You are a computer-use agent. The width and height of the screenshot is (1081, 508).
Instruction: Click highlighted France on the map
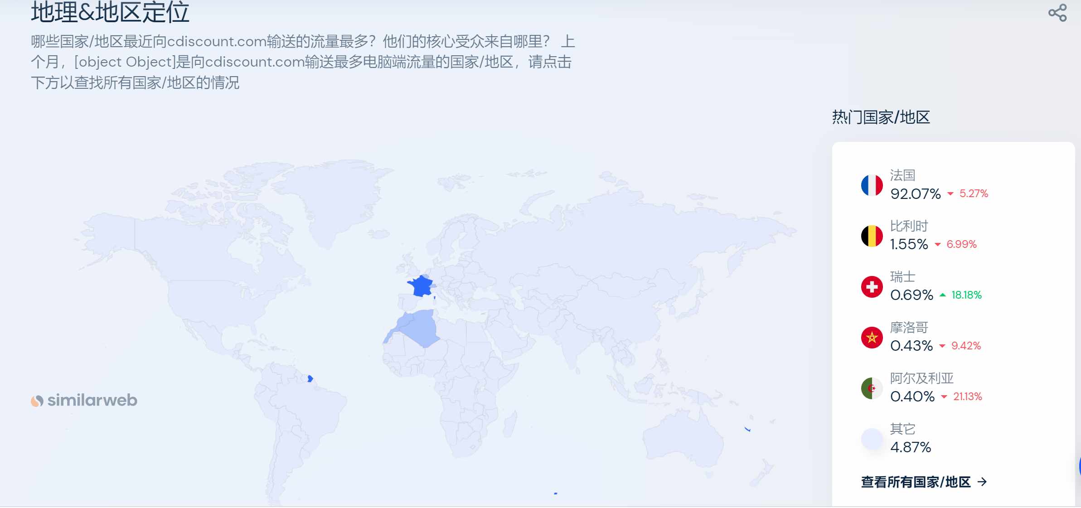pyautogui.click(x=422, y=286)
